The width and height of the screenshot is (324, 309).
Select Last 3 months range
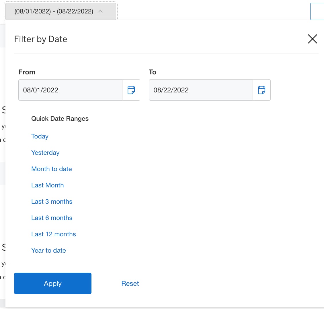pyautogui.click(x=52, y=201)
